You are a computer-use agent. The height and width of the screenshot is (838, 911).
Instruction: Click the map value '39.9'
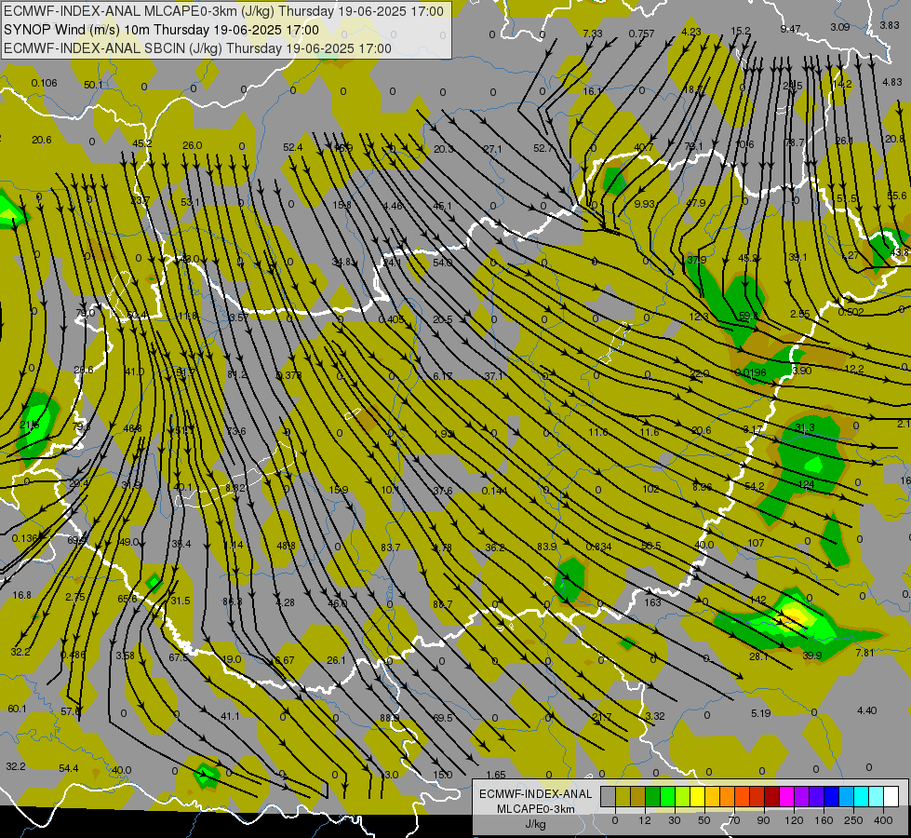tap(812, 656)
